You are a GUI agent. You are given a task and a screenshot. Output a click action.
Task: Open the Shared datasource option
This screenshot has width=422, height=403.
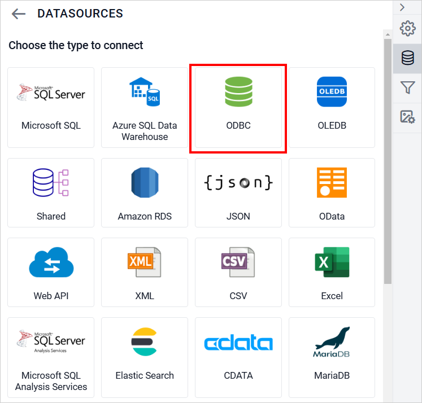tap(51, 192)
